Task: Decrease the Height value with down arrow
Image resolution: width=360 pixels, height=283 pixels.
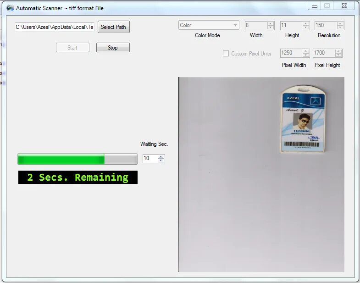Action: click(x=305, y=28)
